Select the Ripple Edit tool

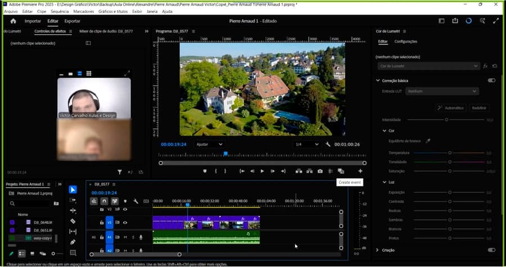click(73, 211)
